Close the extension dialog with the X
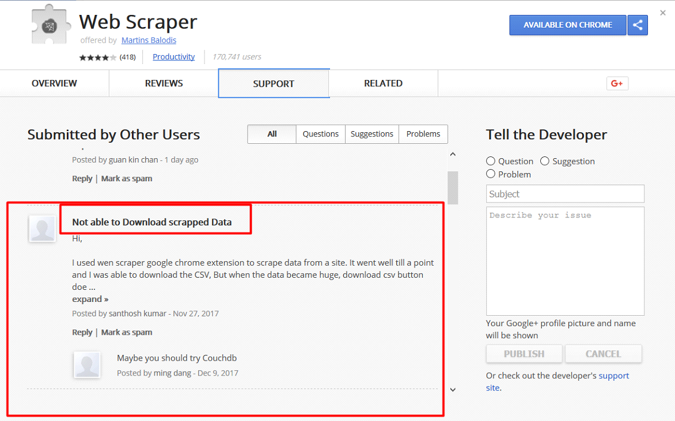 pos(663,13)
